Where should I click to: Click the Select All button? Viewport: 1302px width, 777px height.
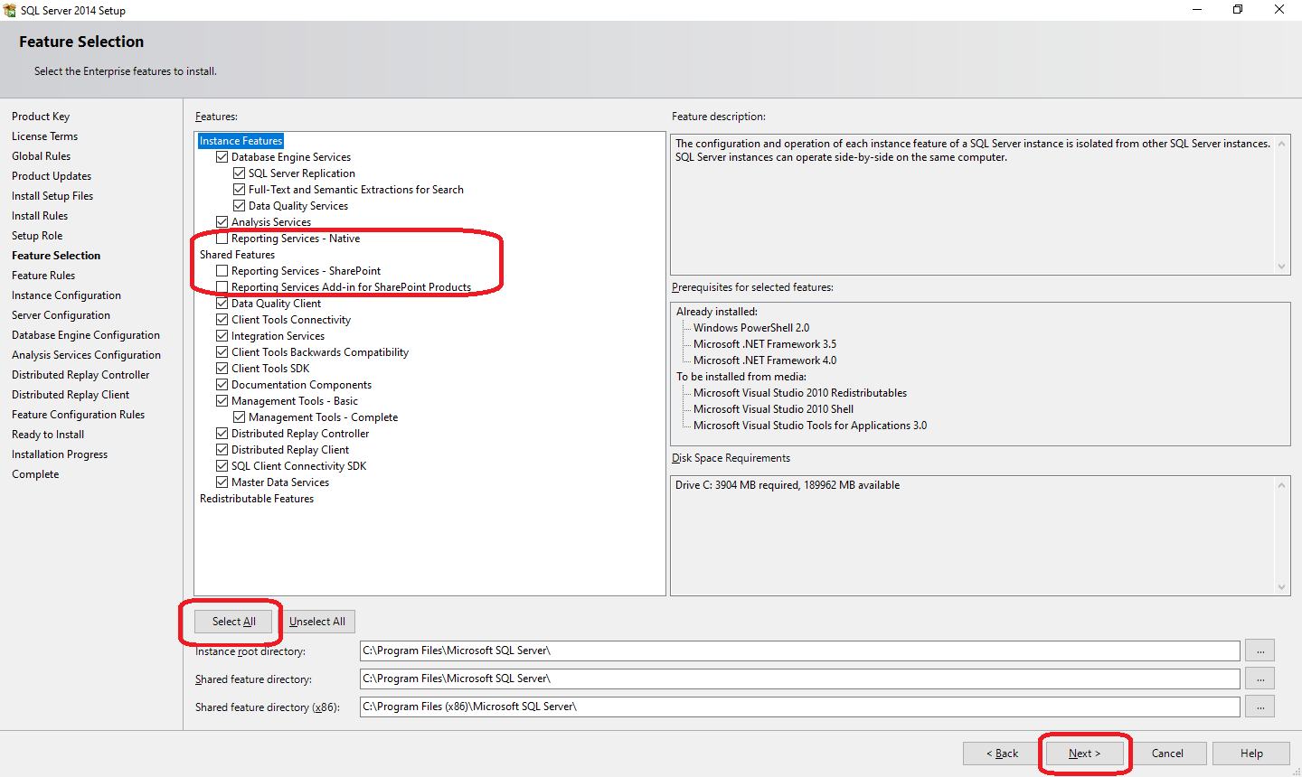click(x=233, y=622)
